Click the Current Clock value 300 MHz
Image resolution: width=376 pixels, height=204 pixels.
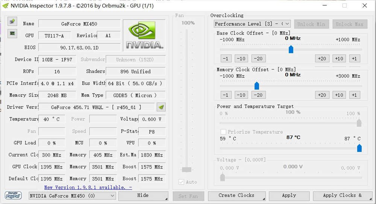pos(52,155)
